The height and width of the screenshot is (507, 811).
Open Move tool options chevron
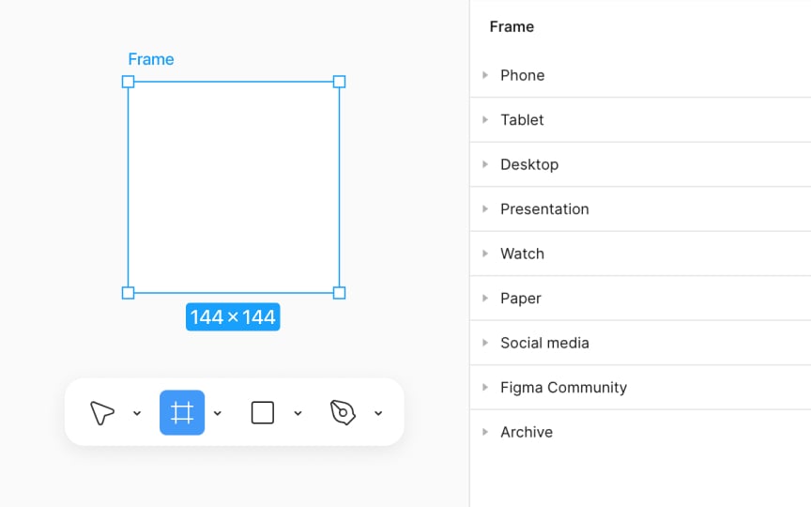[137, 413]
